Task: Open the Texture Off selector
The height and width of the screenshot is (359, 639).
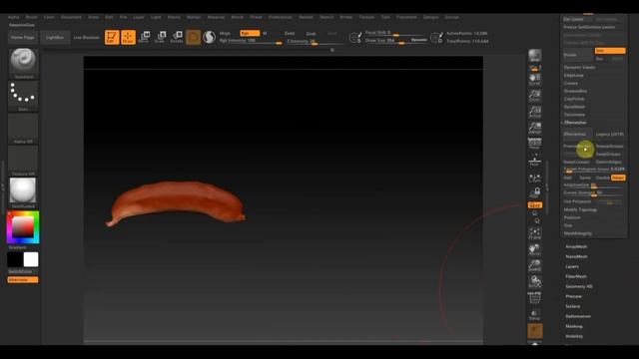Action: 23,161
